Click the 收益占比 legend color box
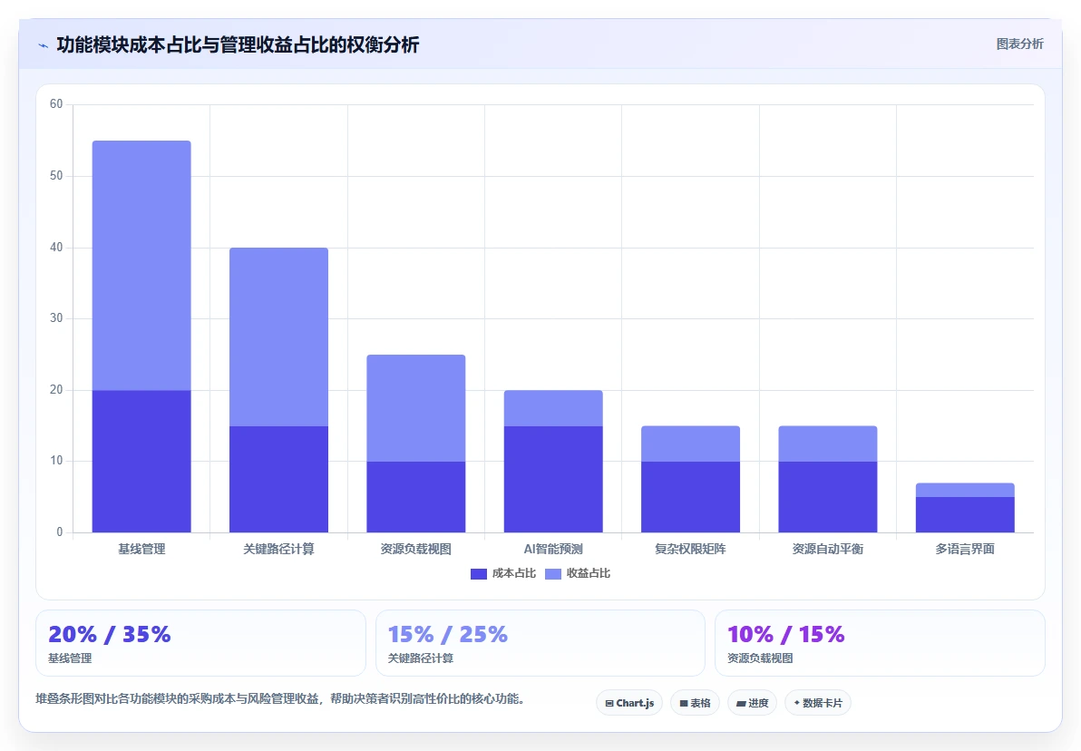The image size is (1081, 751). click(553, 574)
